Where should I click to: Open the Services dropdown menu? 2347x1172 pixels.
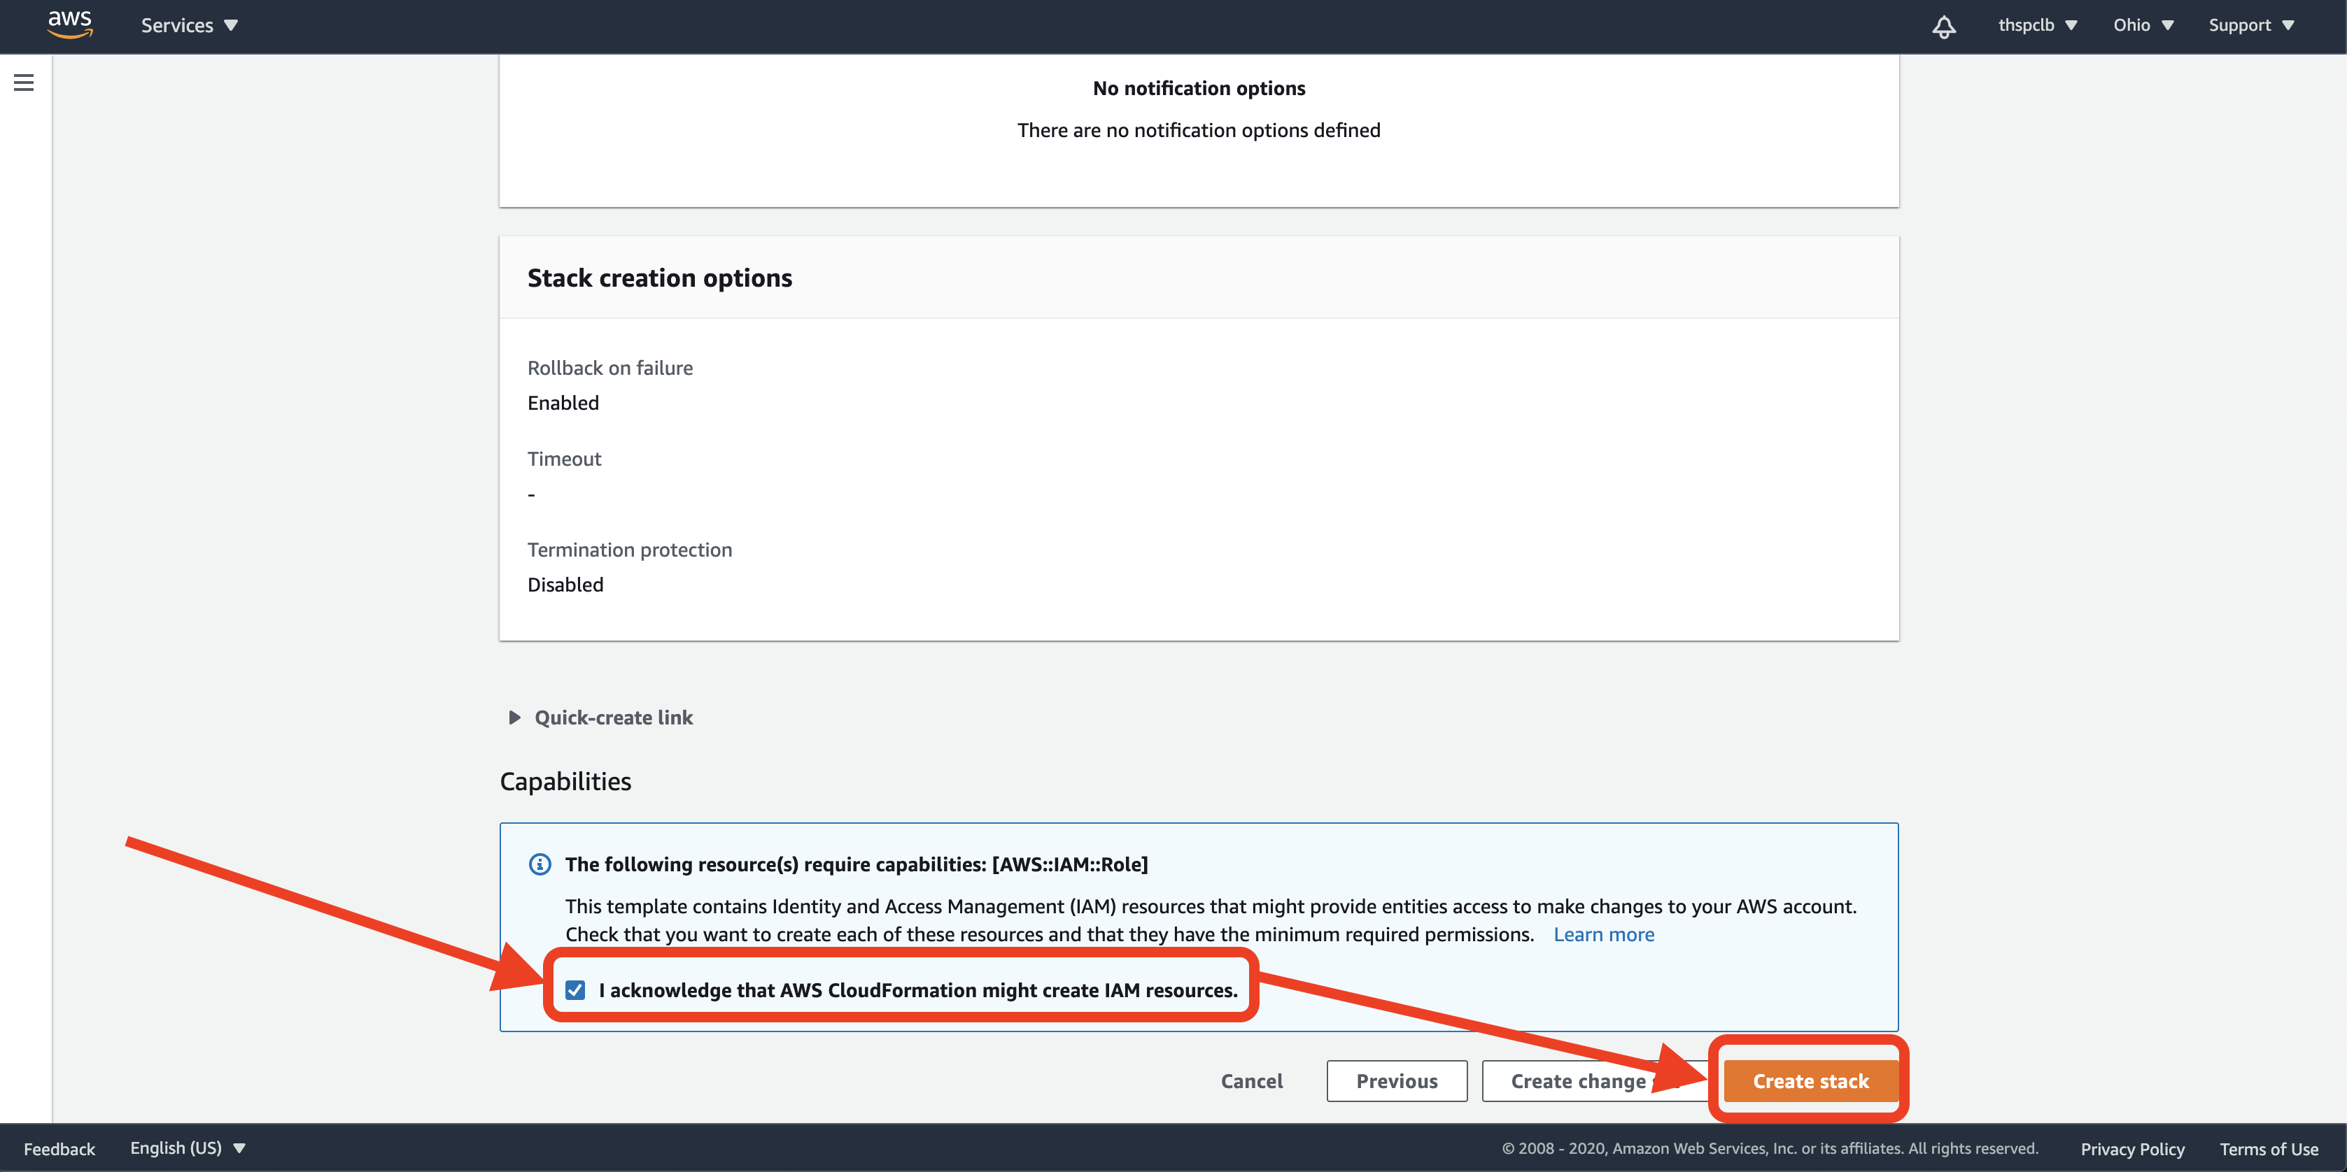[190, 25]
